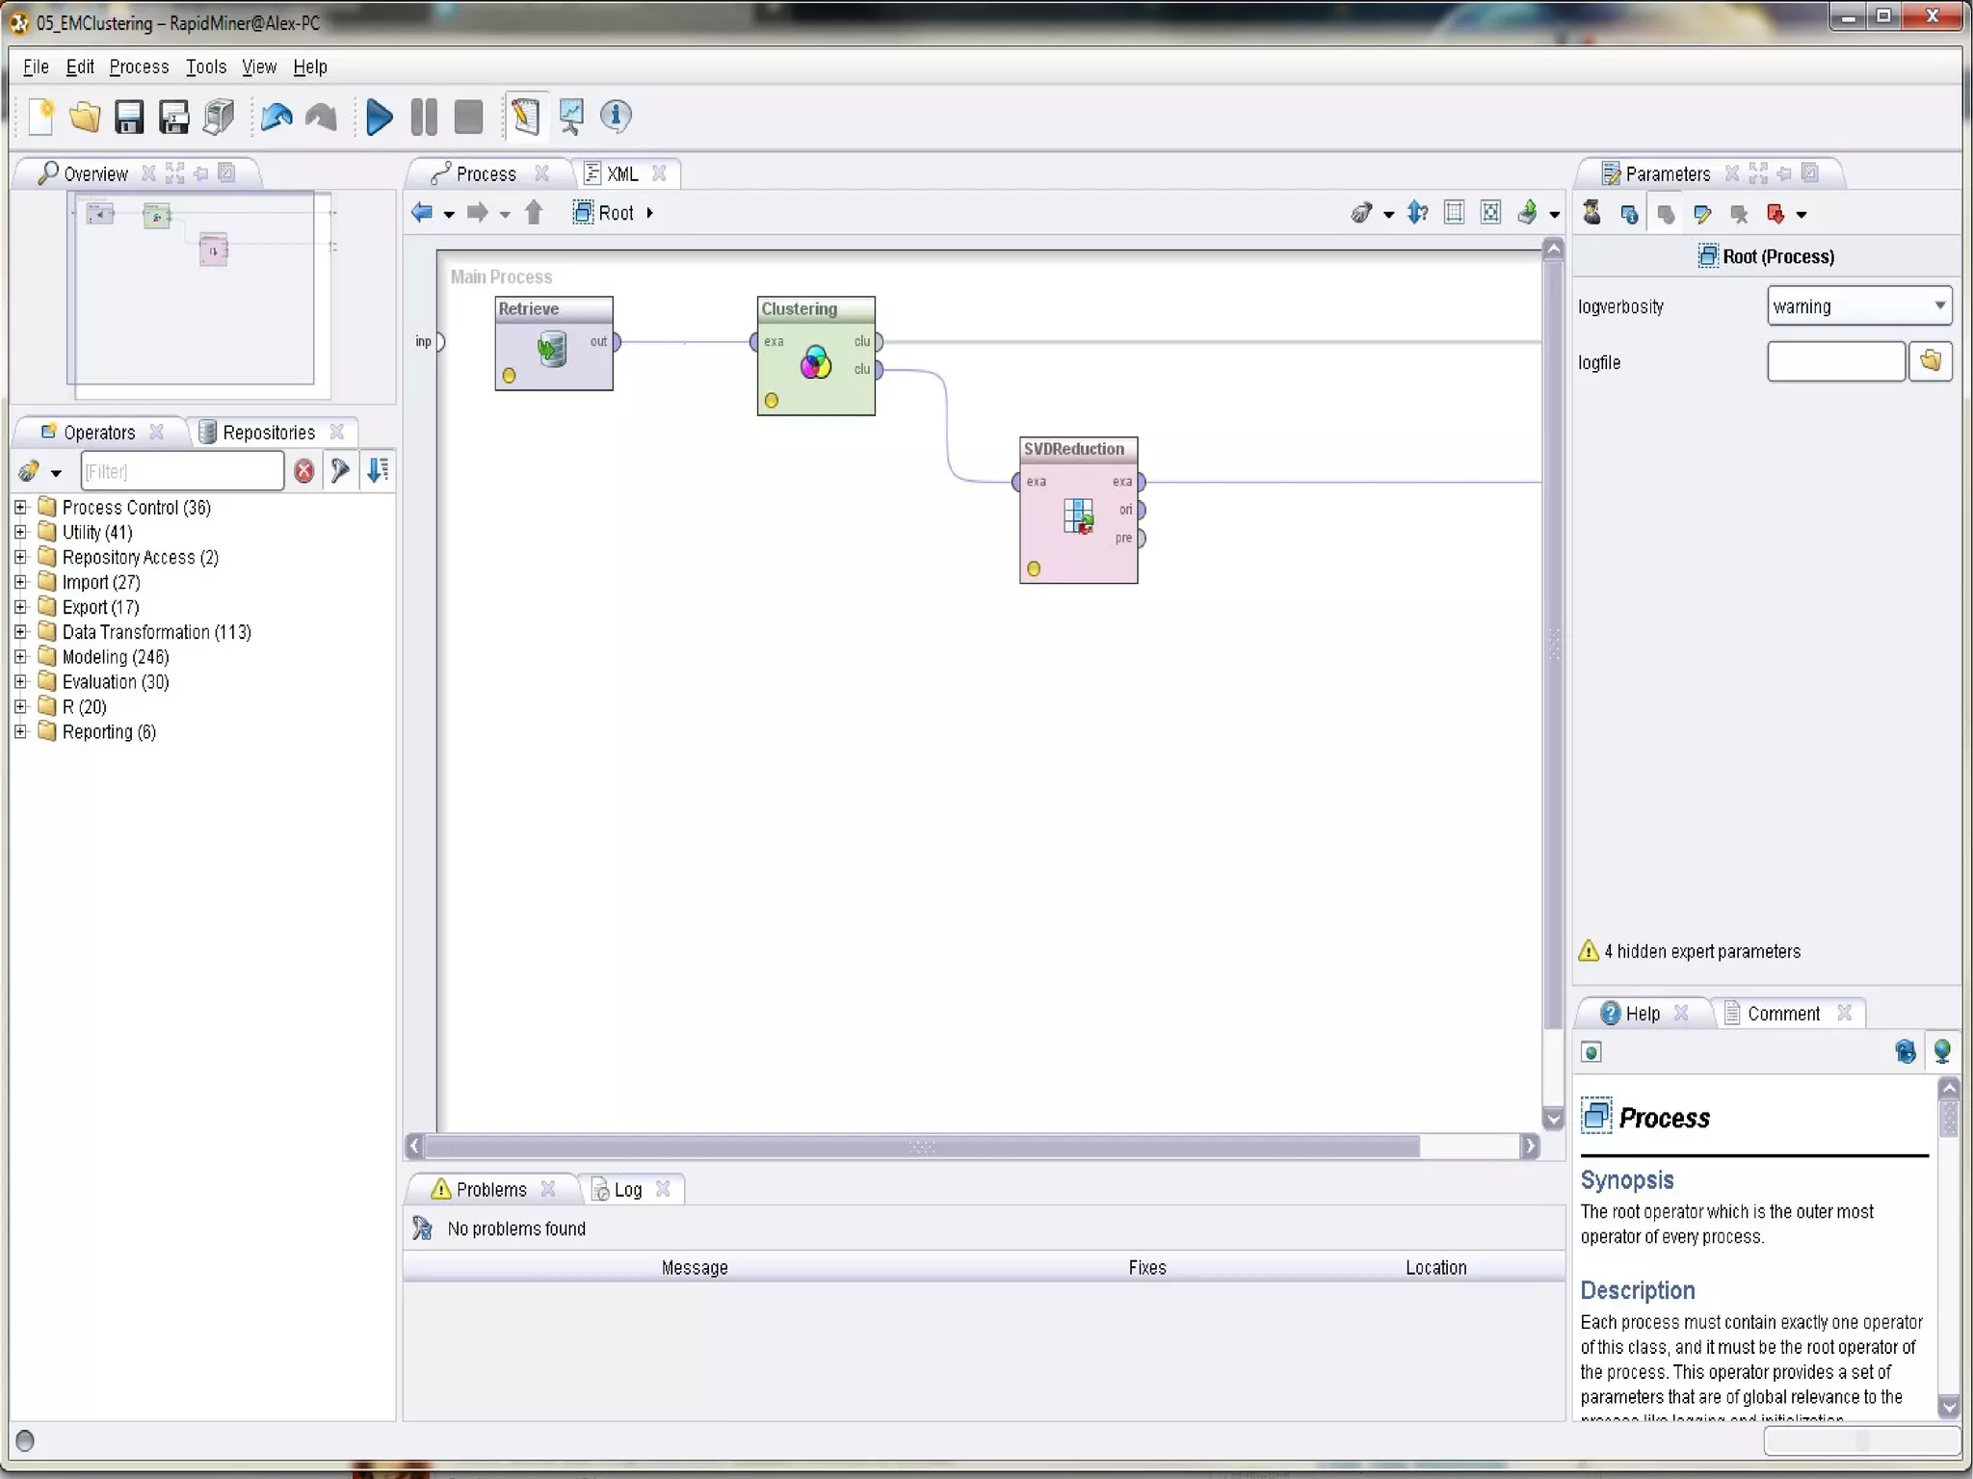
Task: Expand the Modeling folder
Action: click(20, 656)
